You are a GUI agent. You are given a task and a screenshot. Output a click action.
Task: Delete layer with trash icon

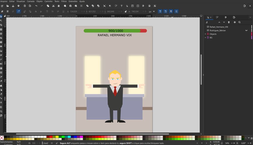(229, 22)
